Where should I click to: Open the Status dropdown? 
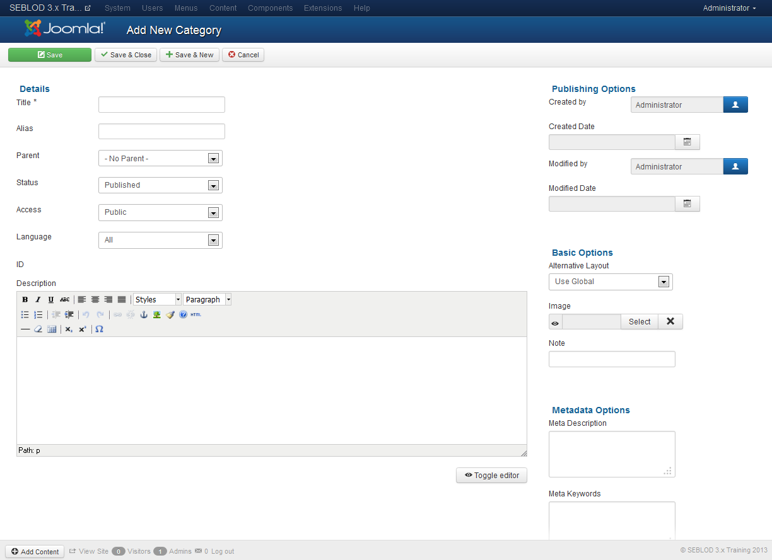click(x=160, y=185)
